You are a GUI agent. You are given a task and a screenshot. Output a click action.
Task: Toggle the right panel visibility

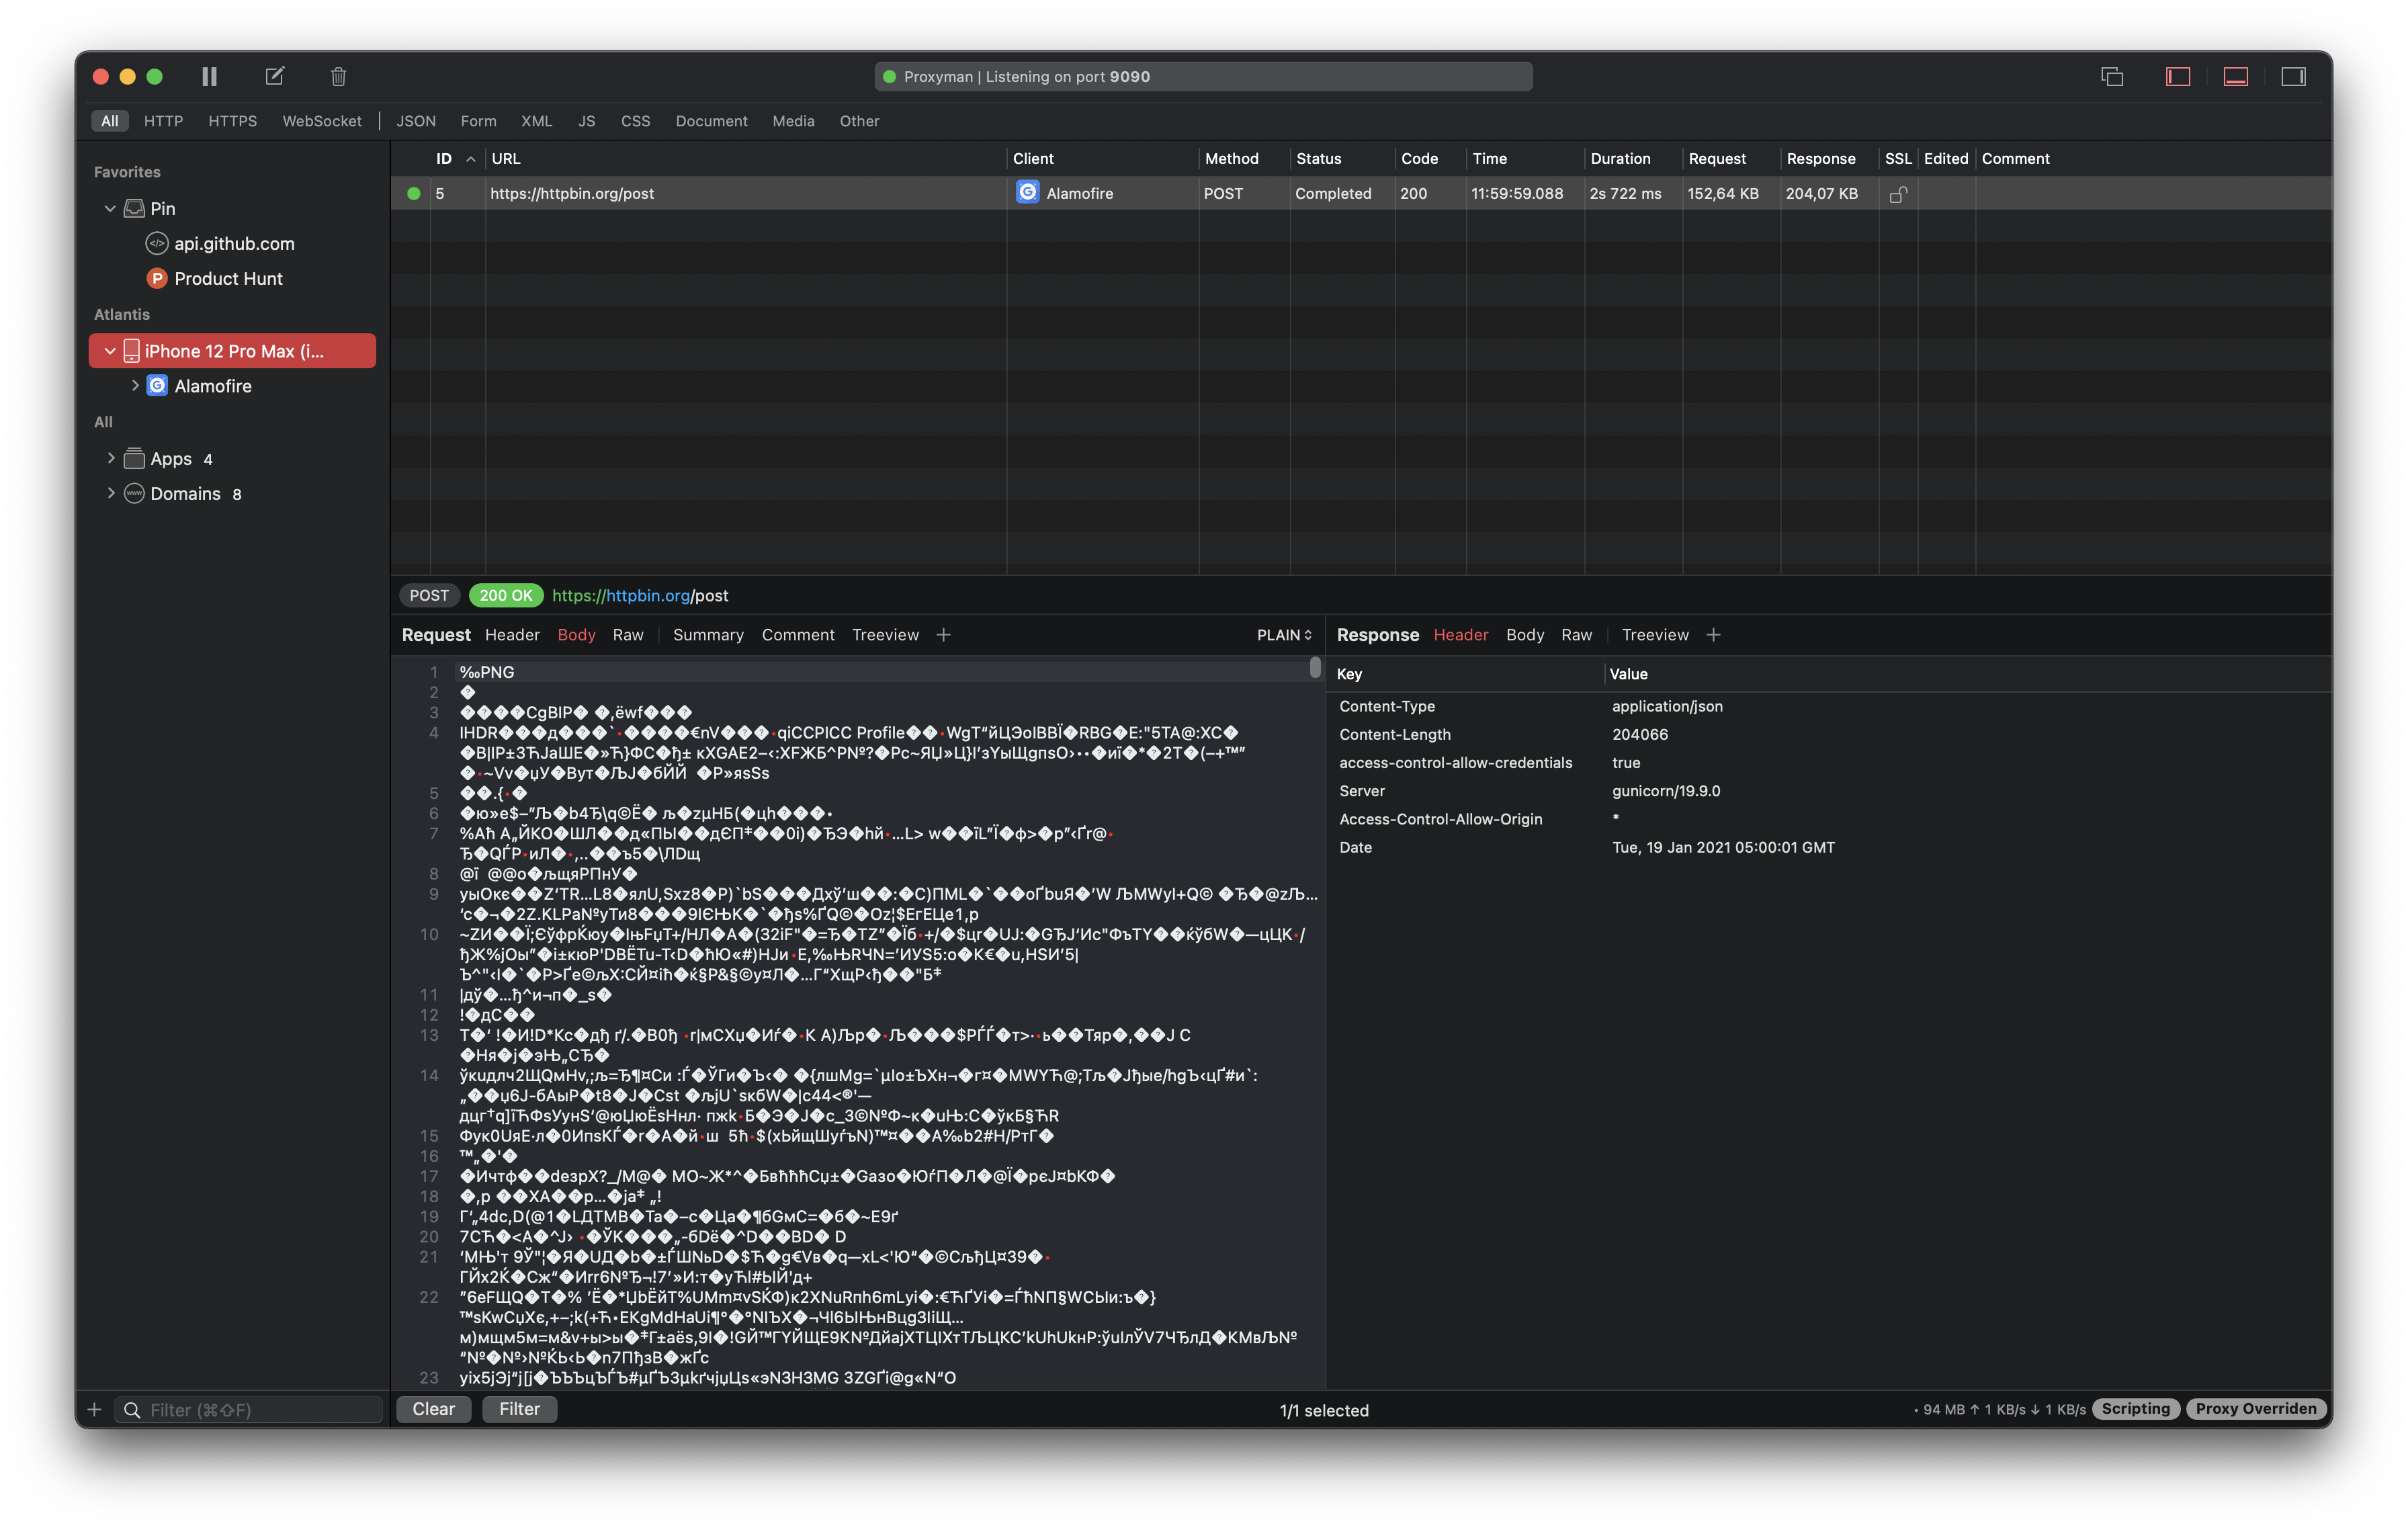pyautogui.click(x=2294, y=76)
